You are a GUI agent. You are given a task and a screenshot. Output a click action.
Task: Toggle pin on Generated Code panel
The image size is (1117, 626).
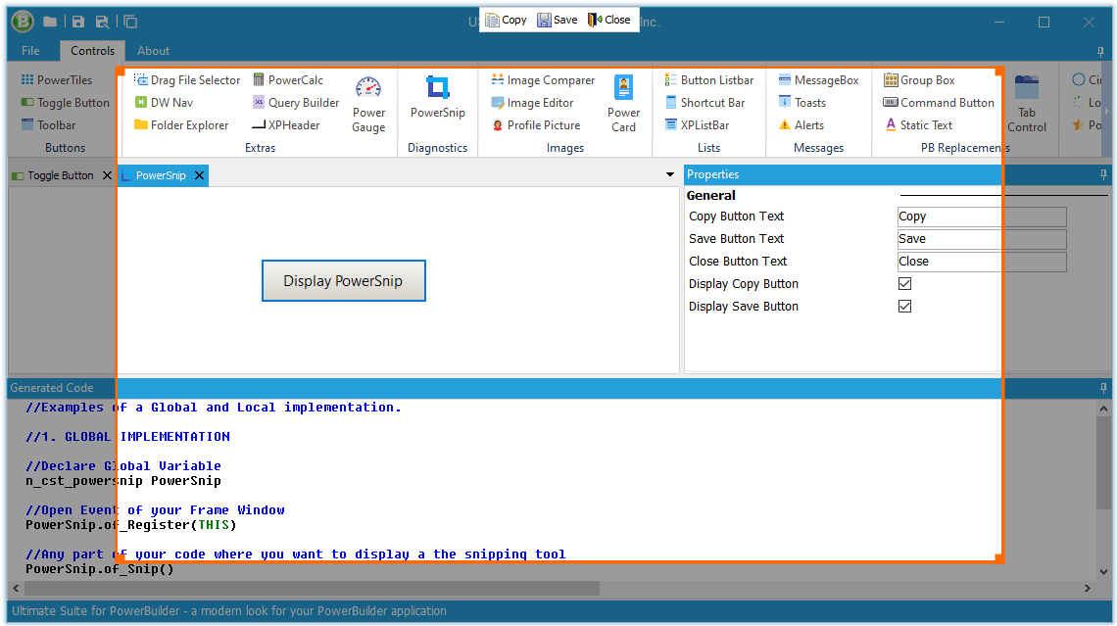click(1103, 388)
